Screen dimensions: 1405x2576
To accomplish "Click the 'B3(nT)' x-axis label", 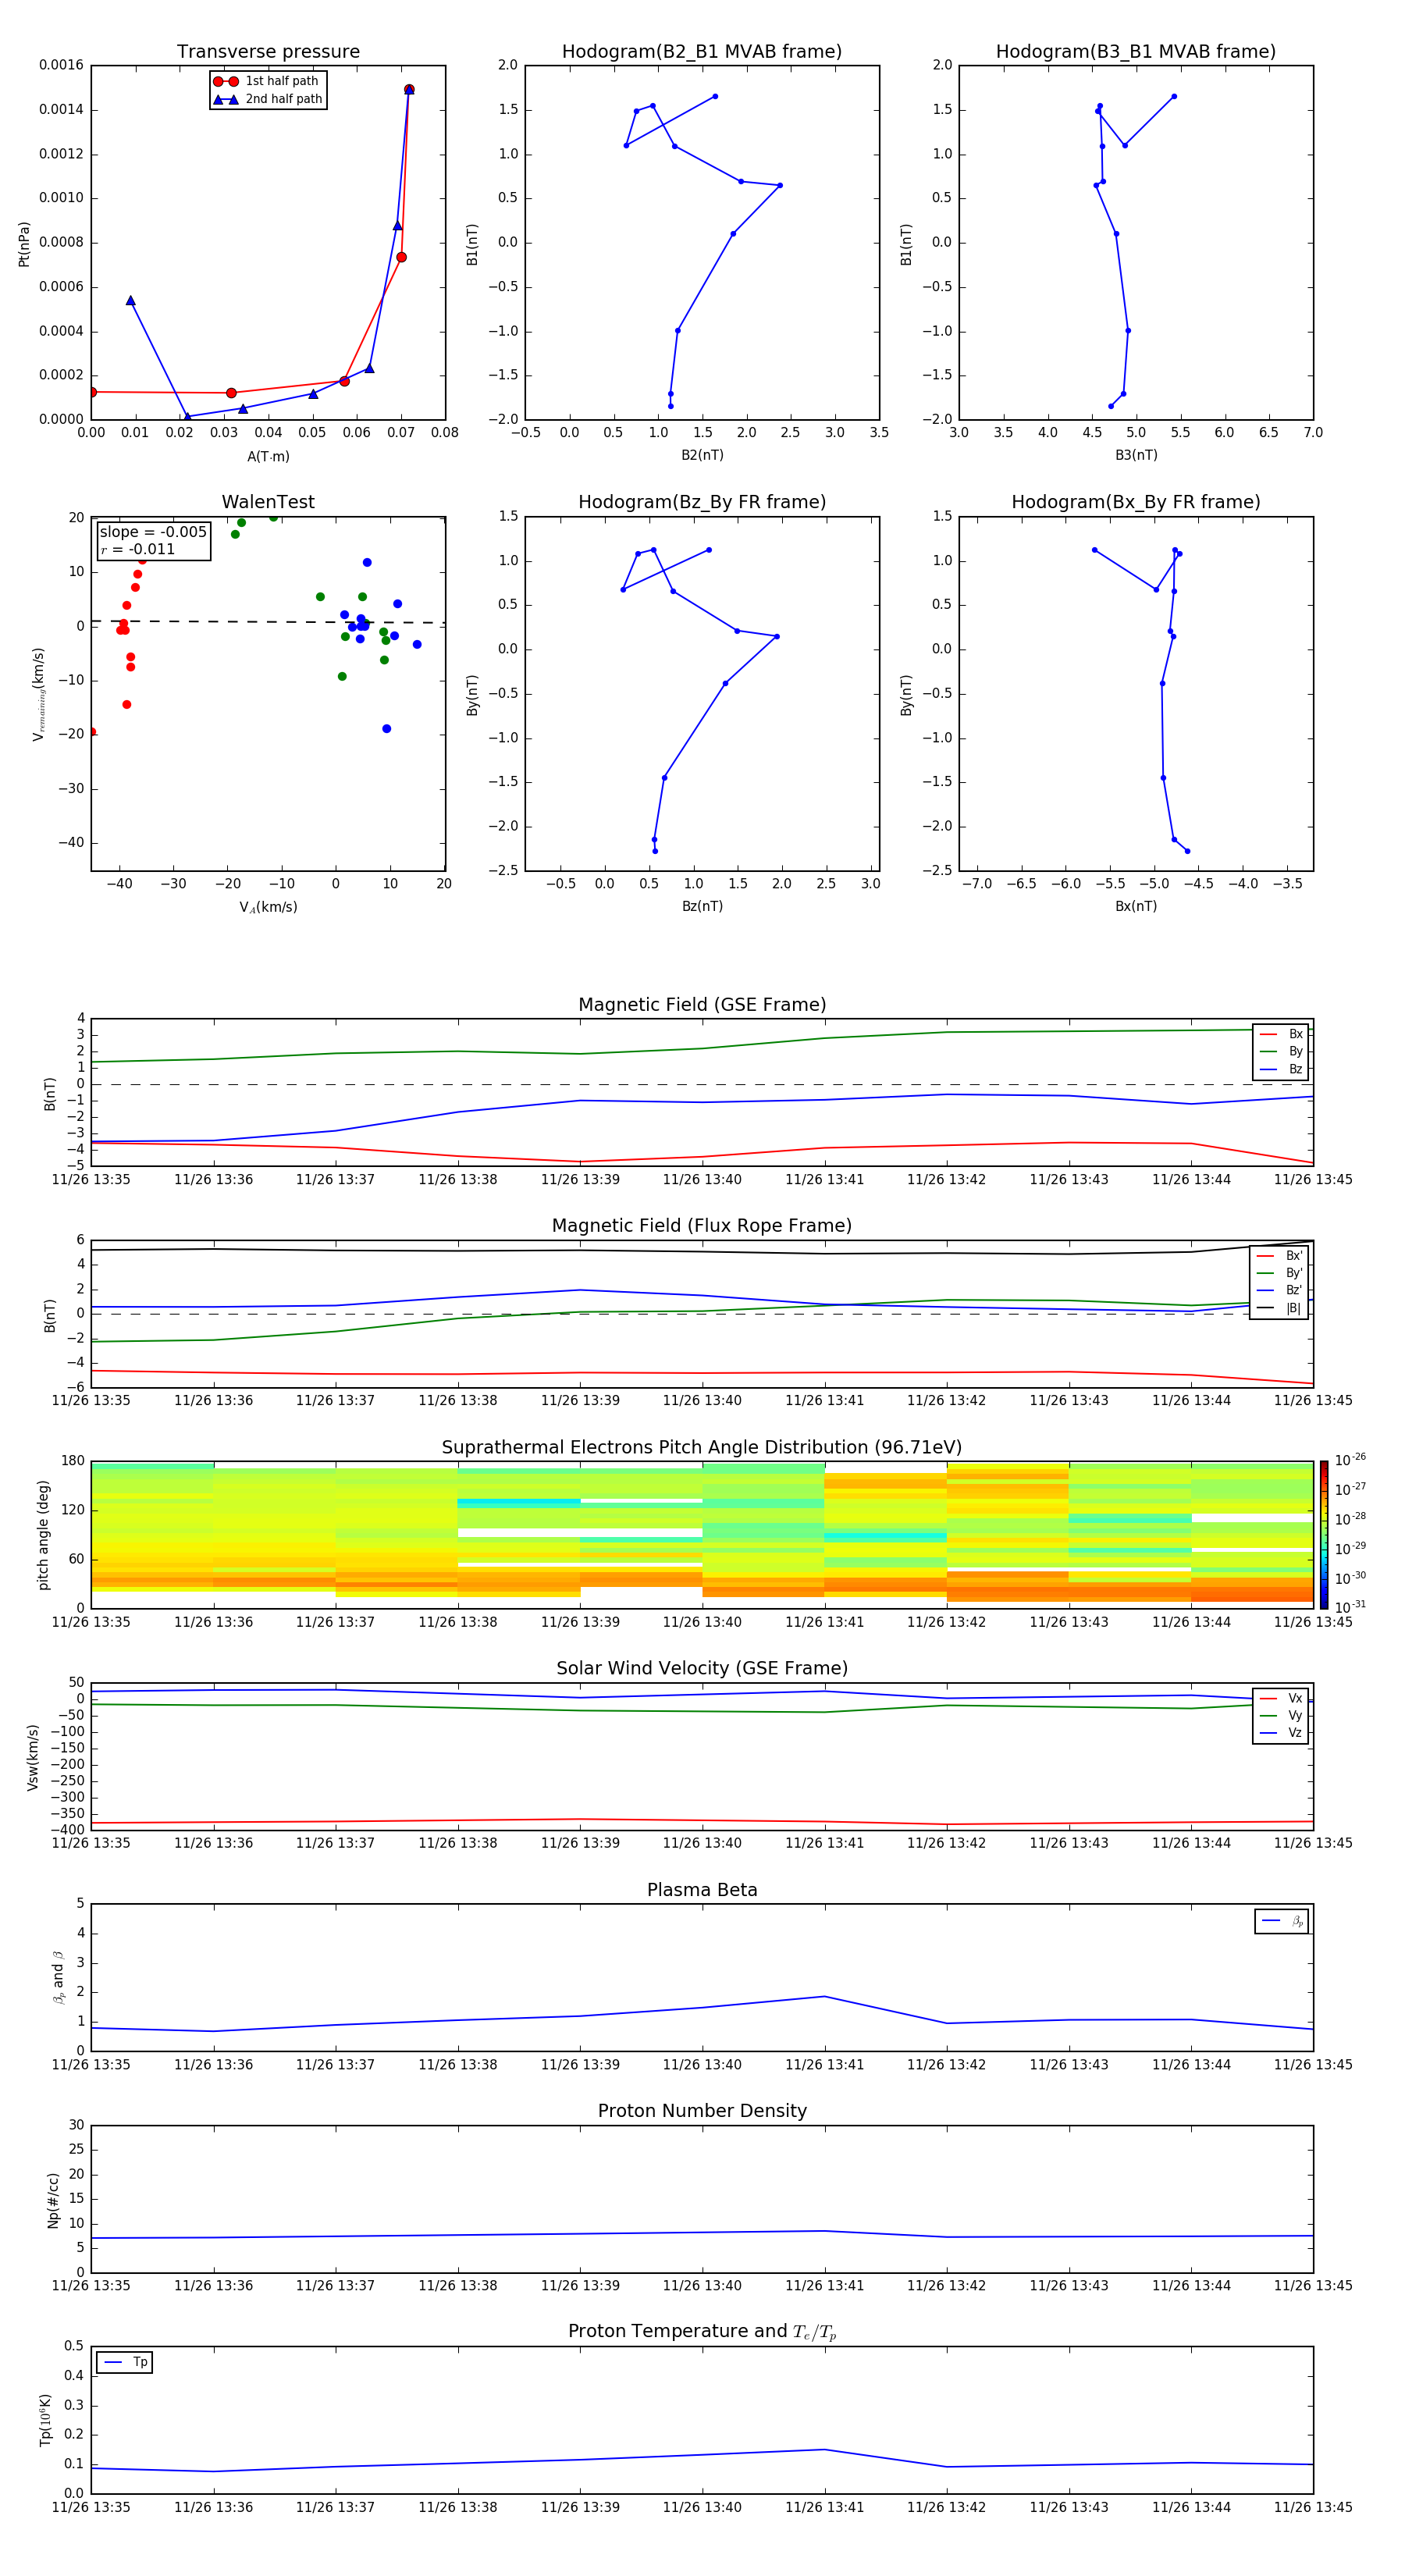I will click(x=1136, y=455).
